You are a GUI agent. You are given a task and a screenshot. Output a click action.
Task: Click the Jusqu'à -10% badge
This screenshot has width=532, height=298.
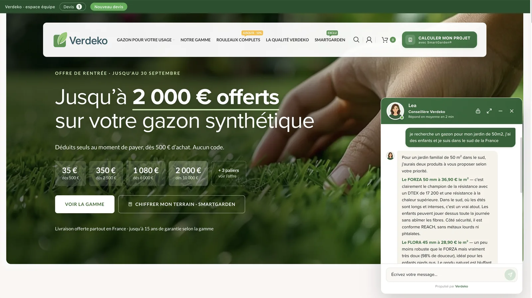252,33
